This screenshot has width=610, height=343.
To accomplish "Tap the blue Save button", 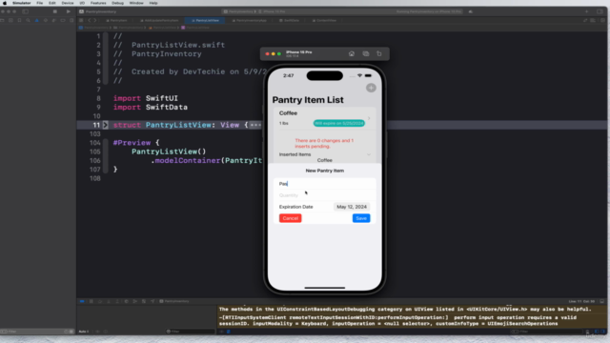I will 361,218.
